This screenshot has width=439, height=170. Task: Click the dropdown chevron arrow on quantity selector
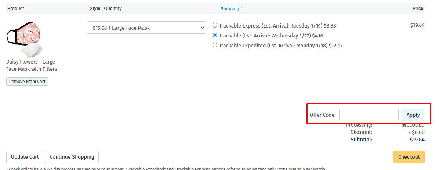tap(202, 28)
